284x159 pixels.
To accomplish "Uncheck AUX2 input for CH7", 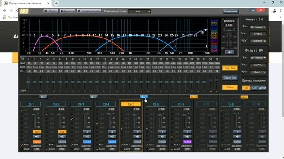I will [172, 149].
